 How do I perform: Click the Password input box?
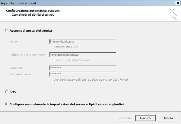83,68
